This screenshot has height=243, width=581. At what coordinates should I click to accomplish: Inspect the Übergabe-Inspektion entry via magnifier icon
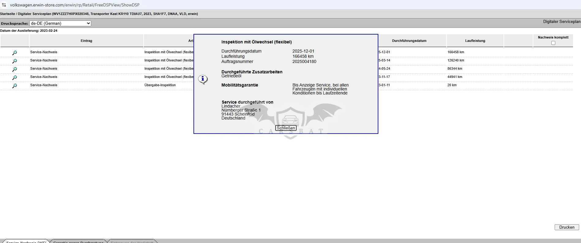tap(14, 86)
